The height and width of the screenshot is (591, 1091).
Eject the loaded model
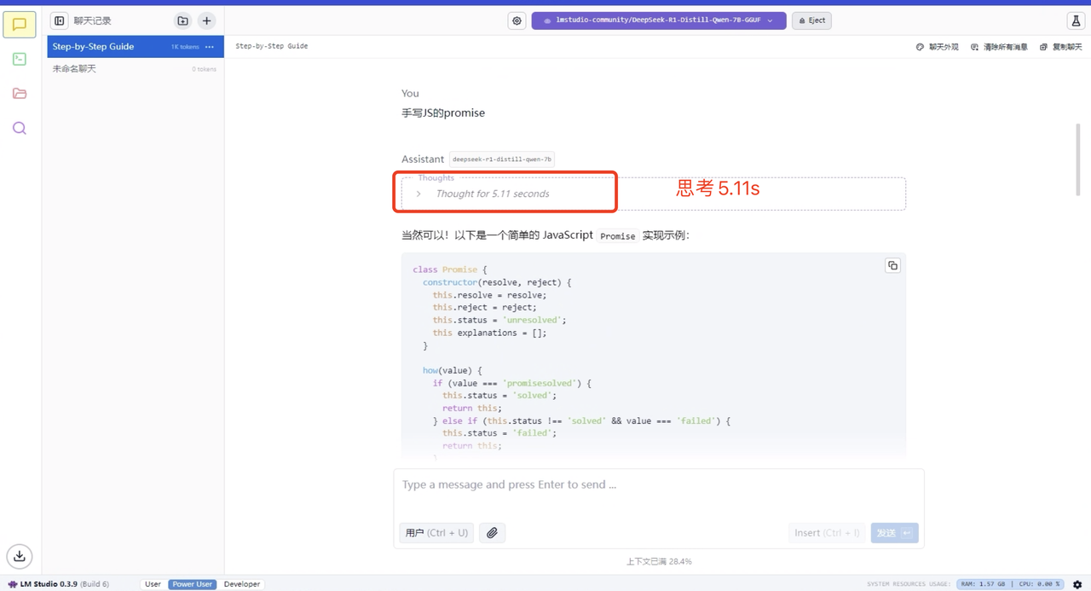(x=811, y=20)
